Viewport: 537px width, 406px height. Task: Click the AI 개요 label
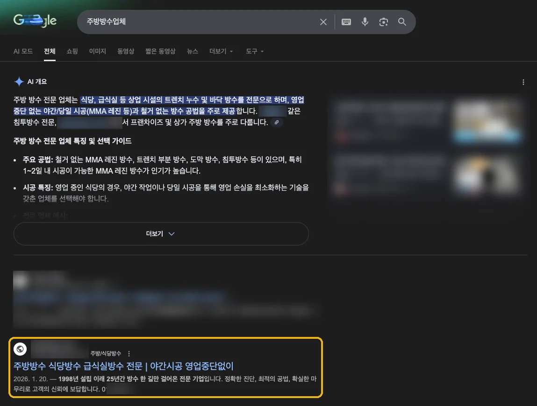click(37, 82)
